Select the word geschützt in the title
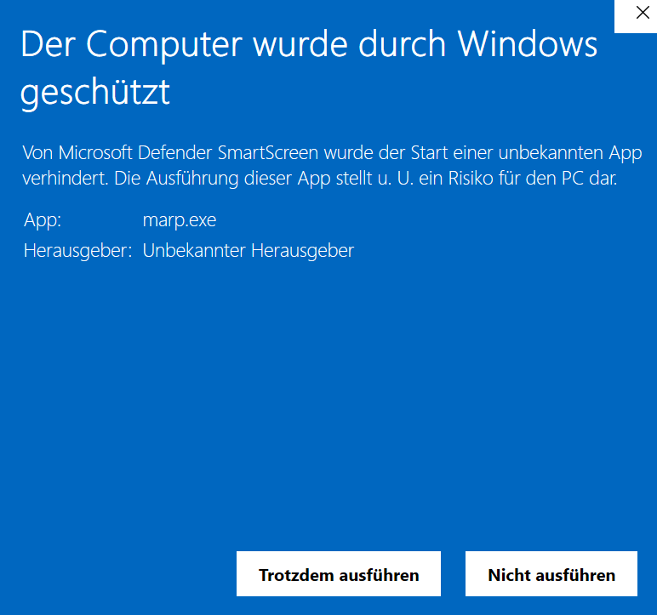 tap(95, 93)
